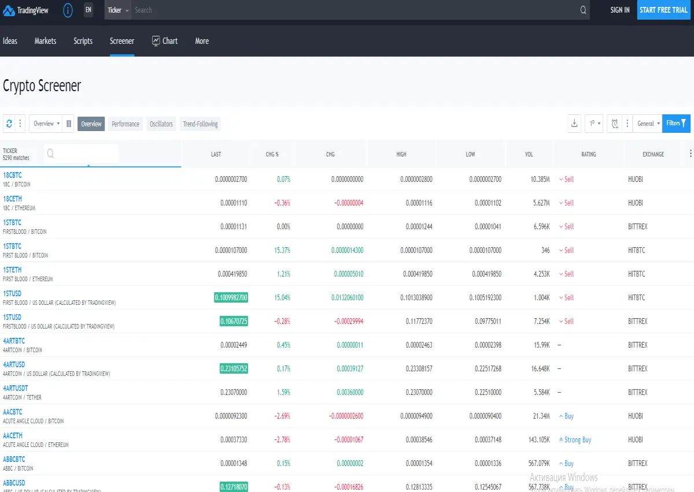Screen dimensions: 694x492
Task: Click the highlighted price 0.1009982700
Action: click(231, 297)
